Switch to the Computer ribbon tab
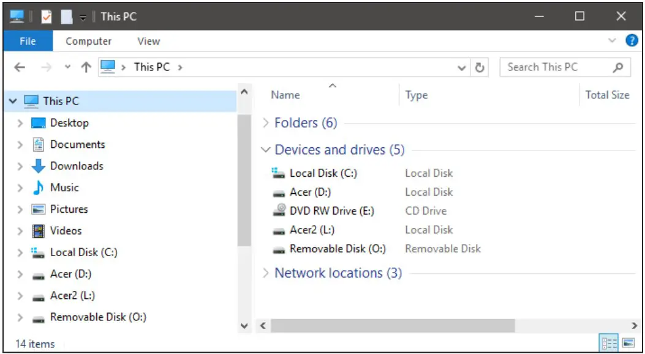This screenshot has width=645, height=354. click(88, 41)
